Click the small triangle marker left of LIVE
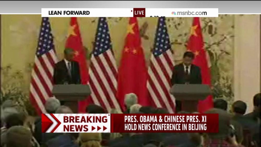Viewport: 261px width, 147px height. click(x=132, y=11)
